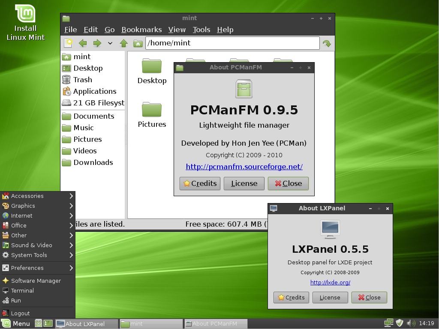Go to the Home folder via toolbar icon
439x329 pixels.
(x=138, y=43)
